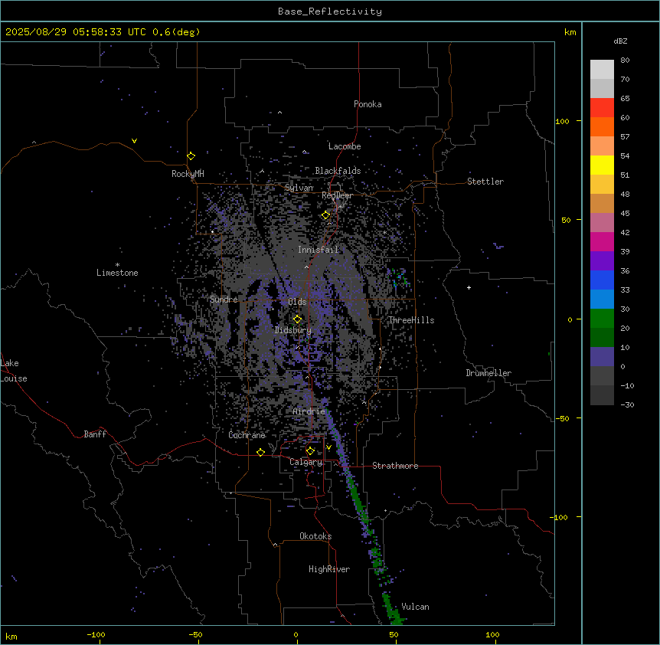Click the 80 value on the dBZ legend

coord(625,61)
